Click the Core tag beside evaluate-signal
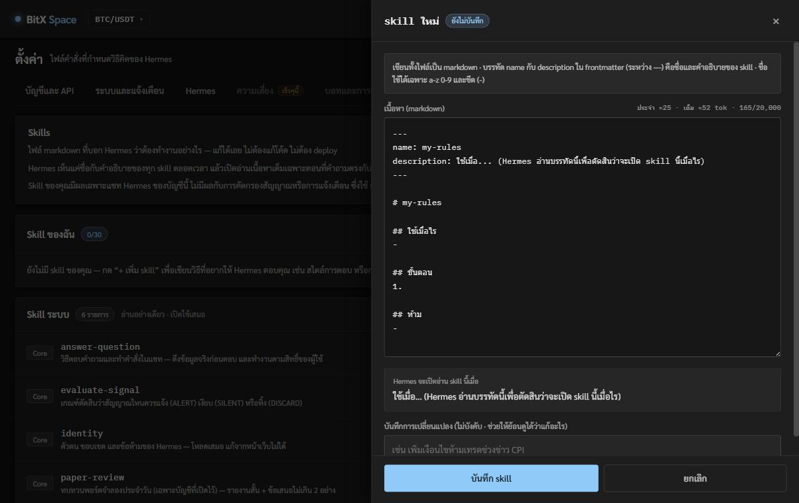Image resolution: width=799 pixels, height=503 pixels. click(40, 396)
